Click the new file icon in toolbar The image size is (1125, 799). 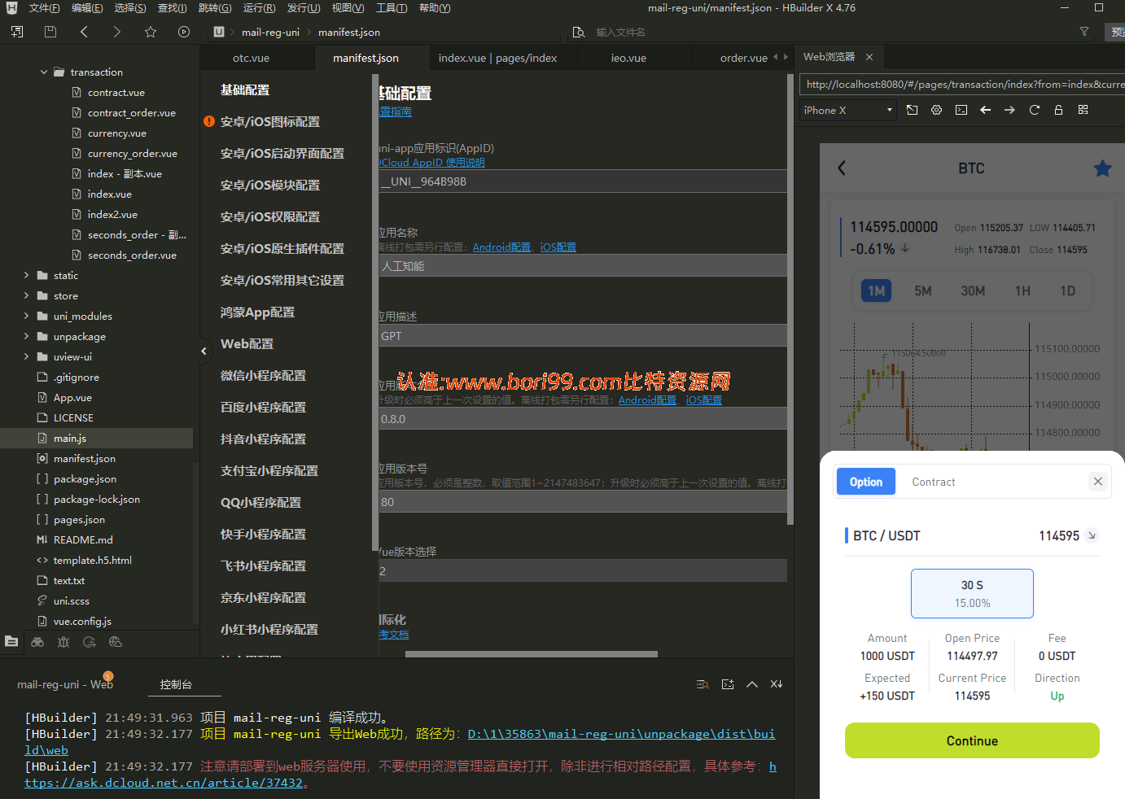(x=17, y=32)
